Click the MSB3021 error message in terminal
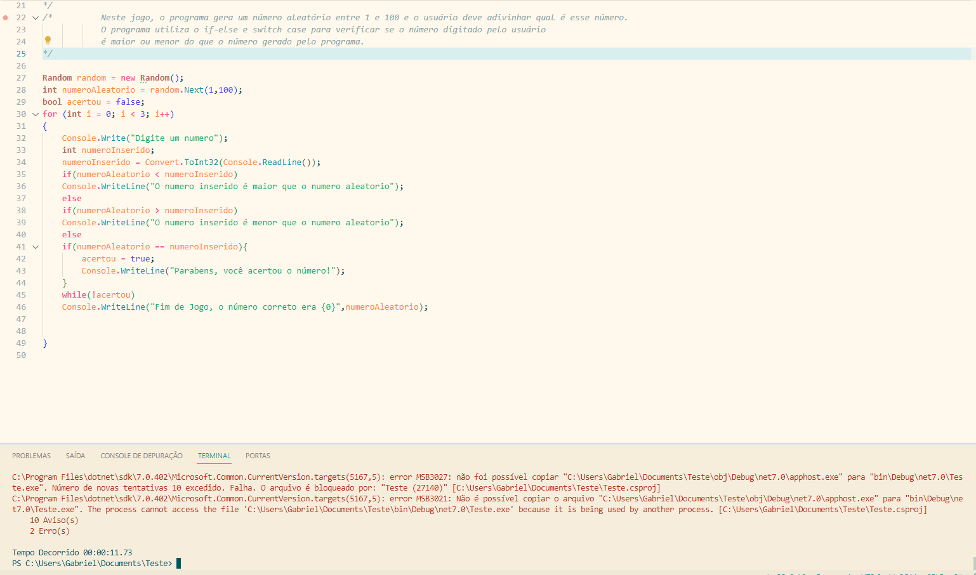 tap(487, 504)
